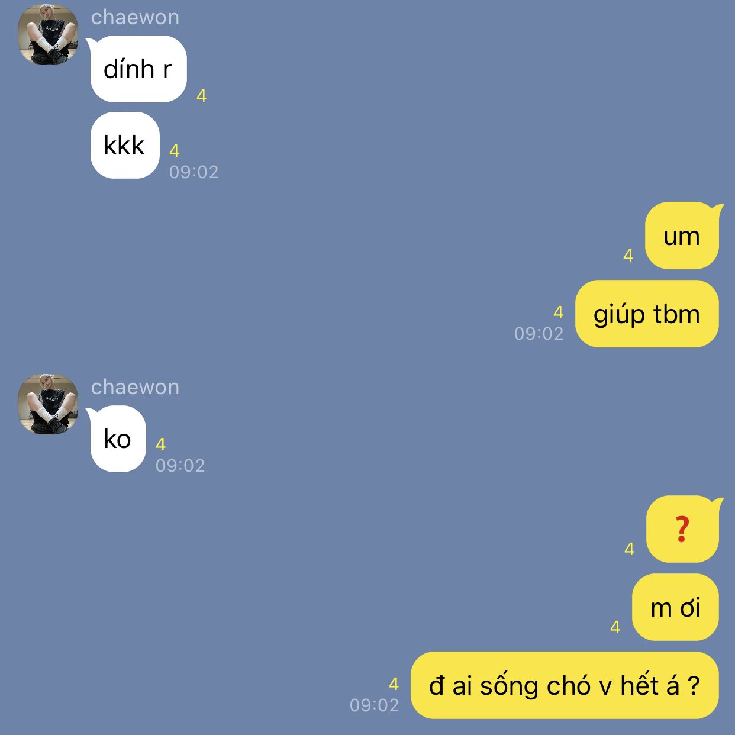This screenshot has width=735, height=735.
Task: Select the "kkk" message bubble
Action: [x=125, y=146]
